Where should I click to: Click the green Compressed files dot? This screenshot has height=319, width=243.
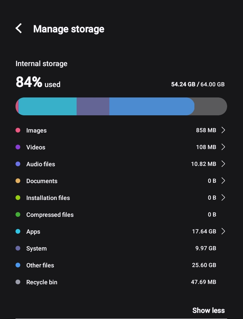pos(18,214)
